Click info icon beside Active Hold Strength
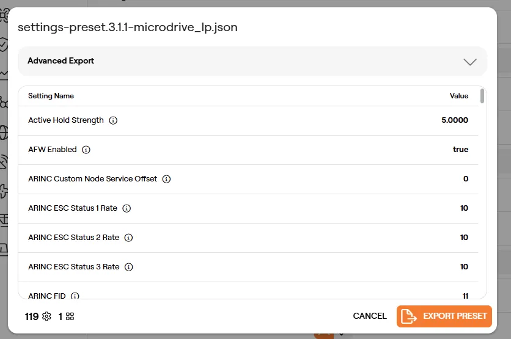The width and height of the screenshot is (511, 339). [x=113, y=120]
